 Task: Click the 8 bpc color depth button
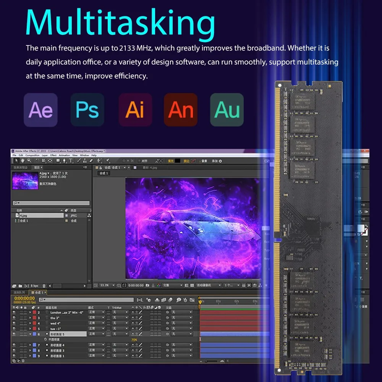click(34, 286)
